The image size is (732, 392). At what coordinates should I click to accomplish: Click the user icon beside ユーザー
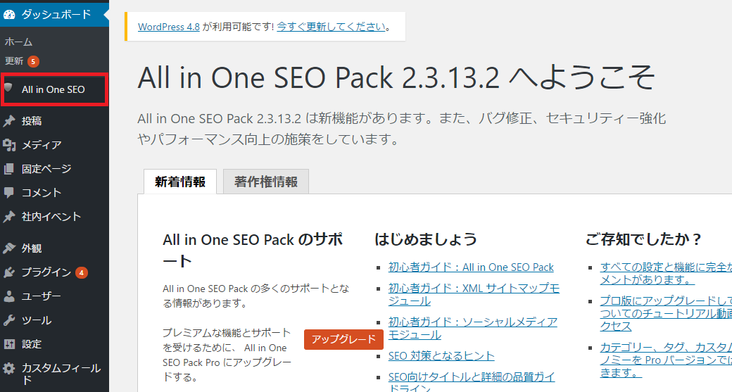pyautogui.click(x=9, y=296)
